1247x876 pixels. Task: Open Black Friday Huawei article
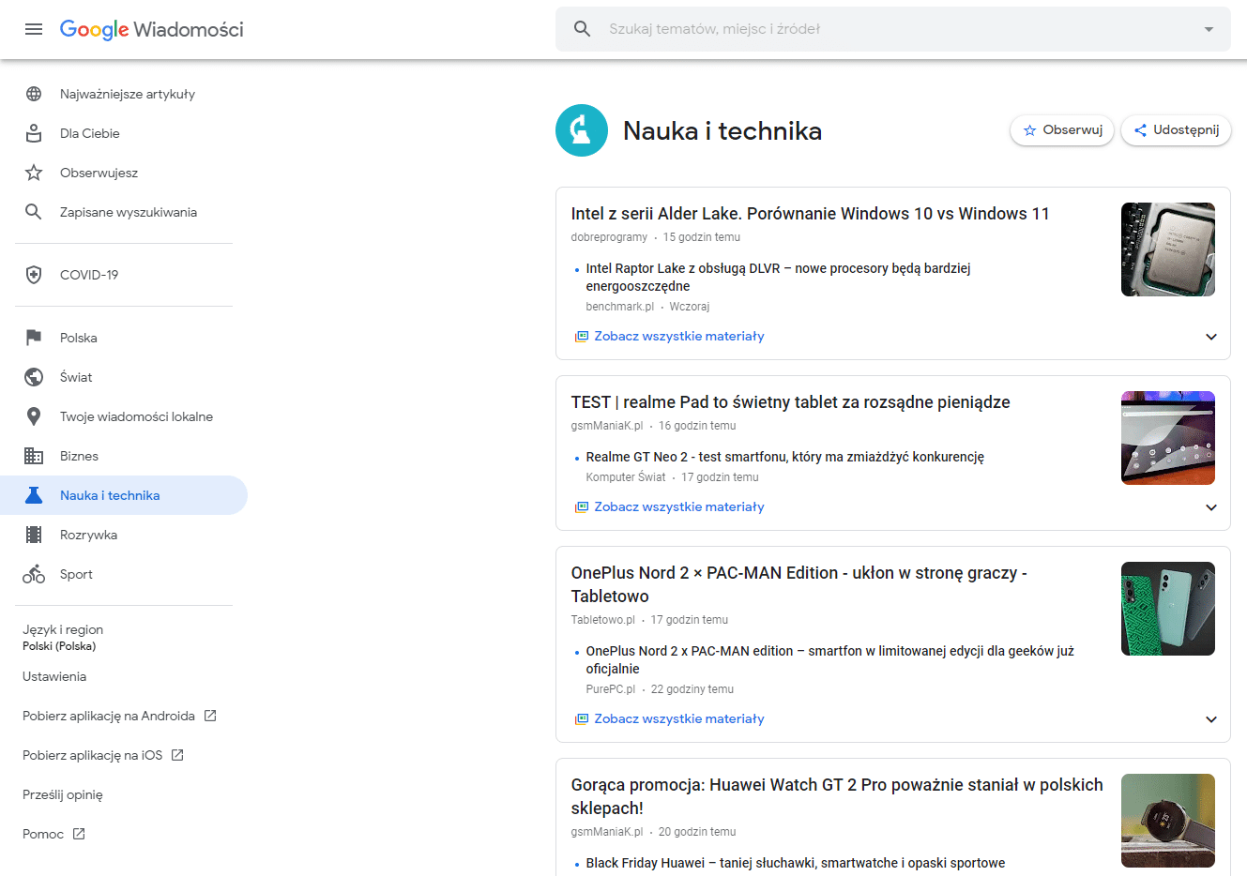795,863
